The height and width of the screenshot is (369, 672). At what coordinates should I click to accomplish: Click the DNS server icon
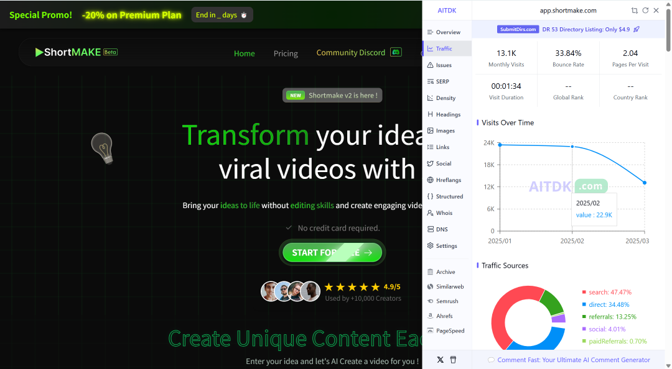pyautogui.click(x=431, y=229)
